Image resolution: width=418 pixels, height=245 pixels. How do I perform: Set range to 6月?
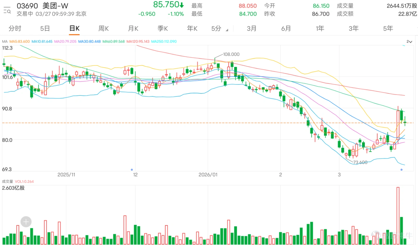tap(286, 28)
